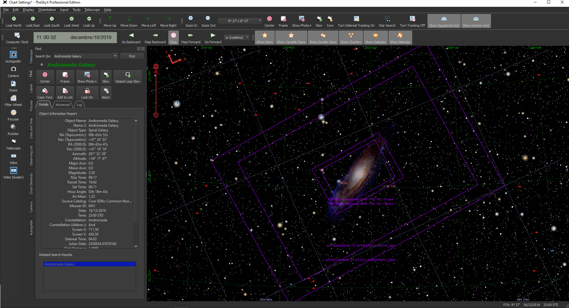Open the Telescope menu
The width and height of the screenshot is (569, 308).
click(92, 10)
